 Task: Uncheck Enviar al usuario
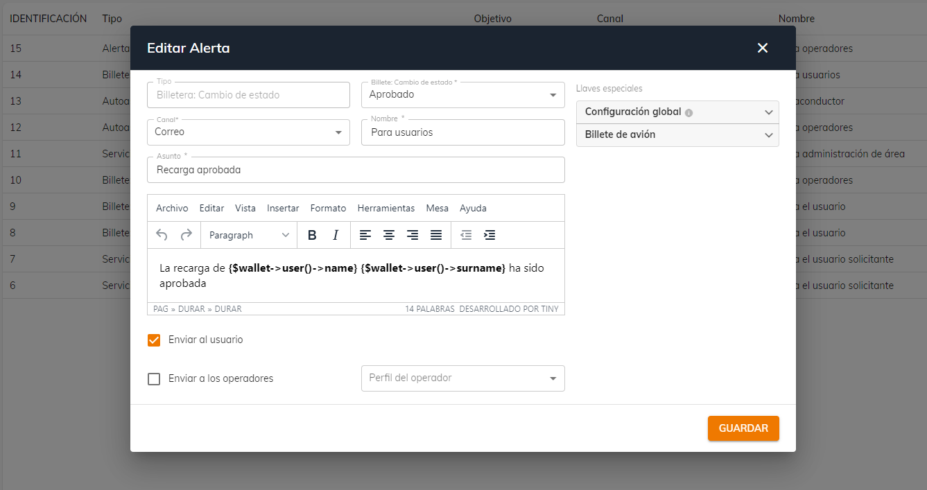click(154, 340)
